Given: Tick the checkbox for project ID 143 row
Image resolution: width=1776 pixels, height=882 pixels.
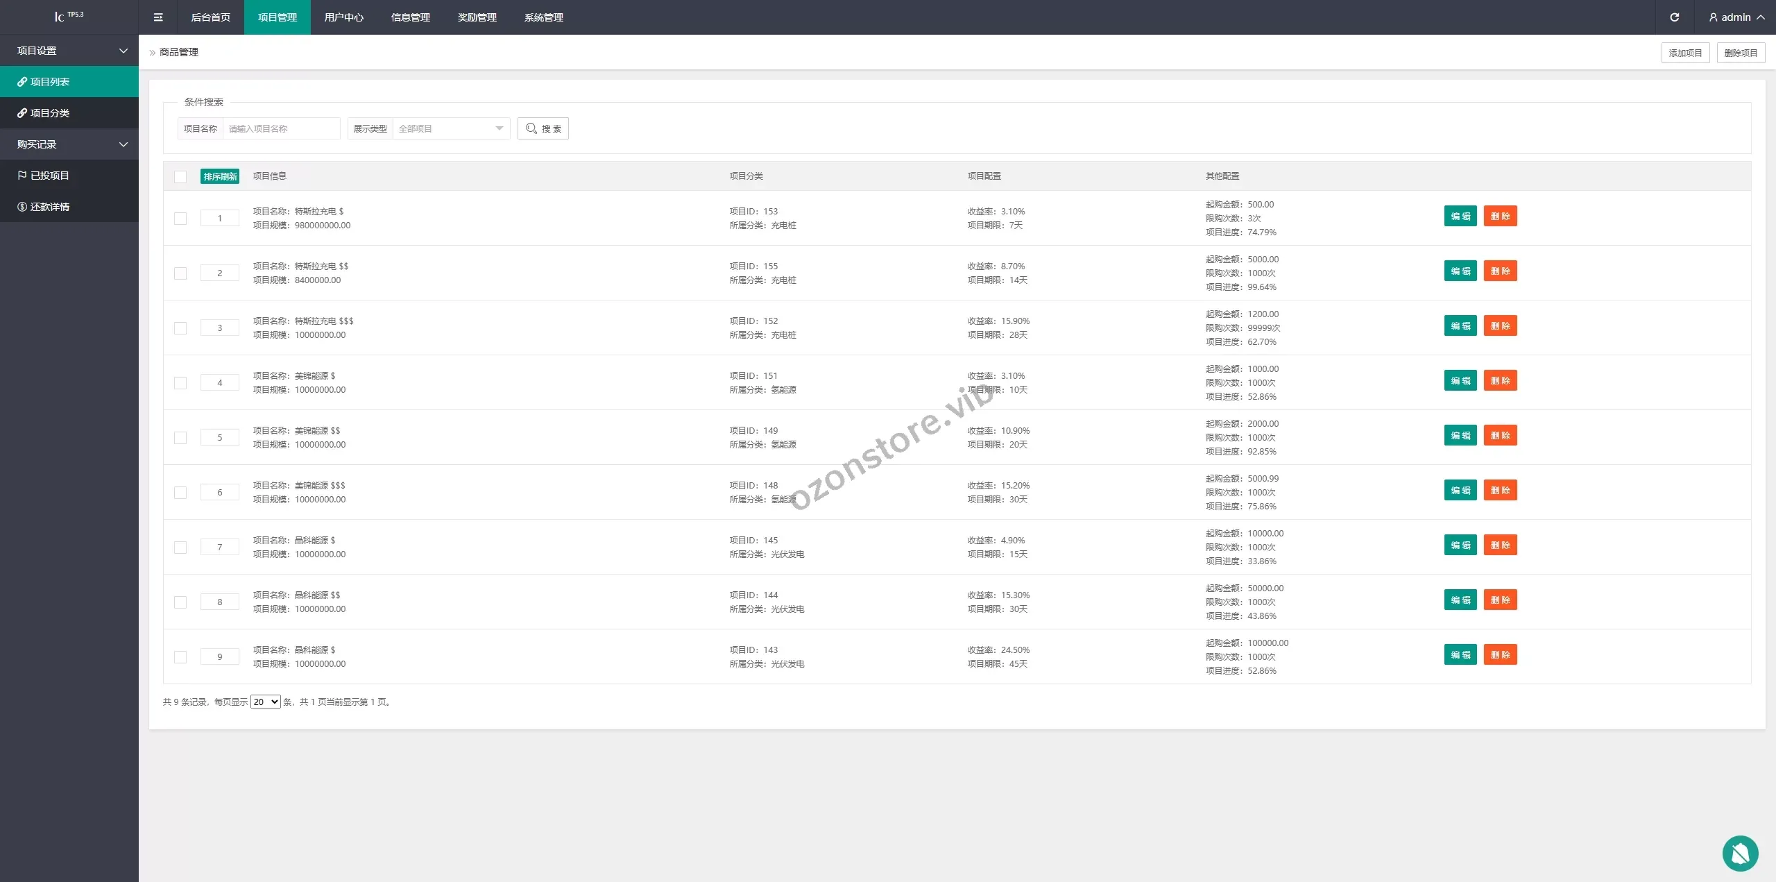Looking at the screenshot, I should [x=180, y=656].
